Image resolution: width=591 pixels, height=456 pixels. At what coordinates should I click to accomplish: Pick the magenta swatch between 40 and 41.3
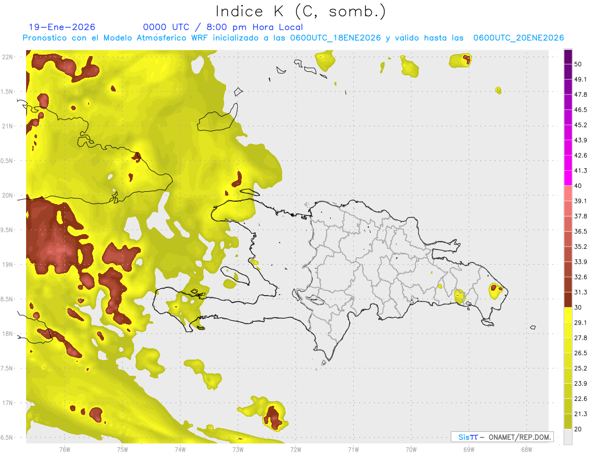click(568, 178)
